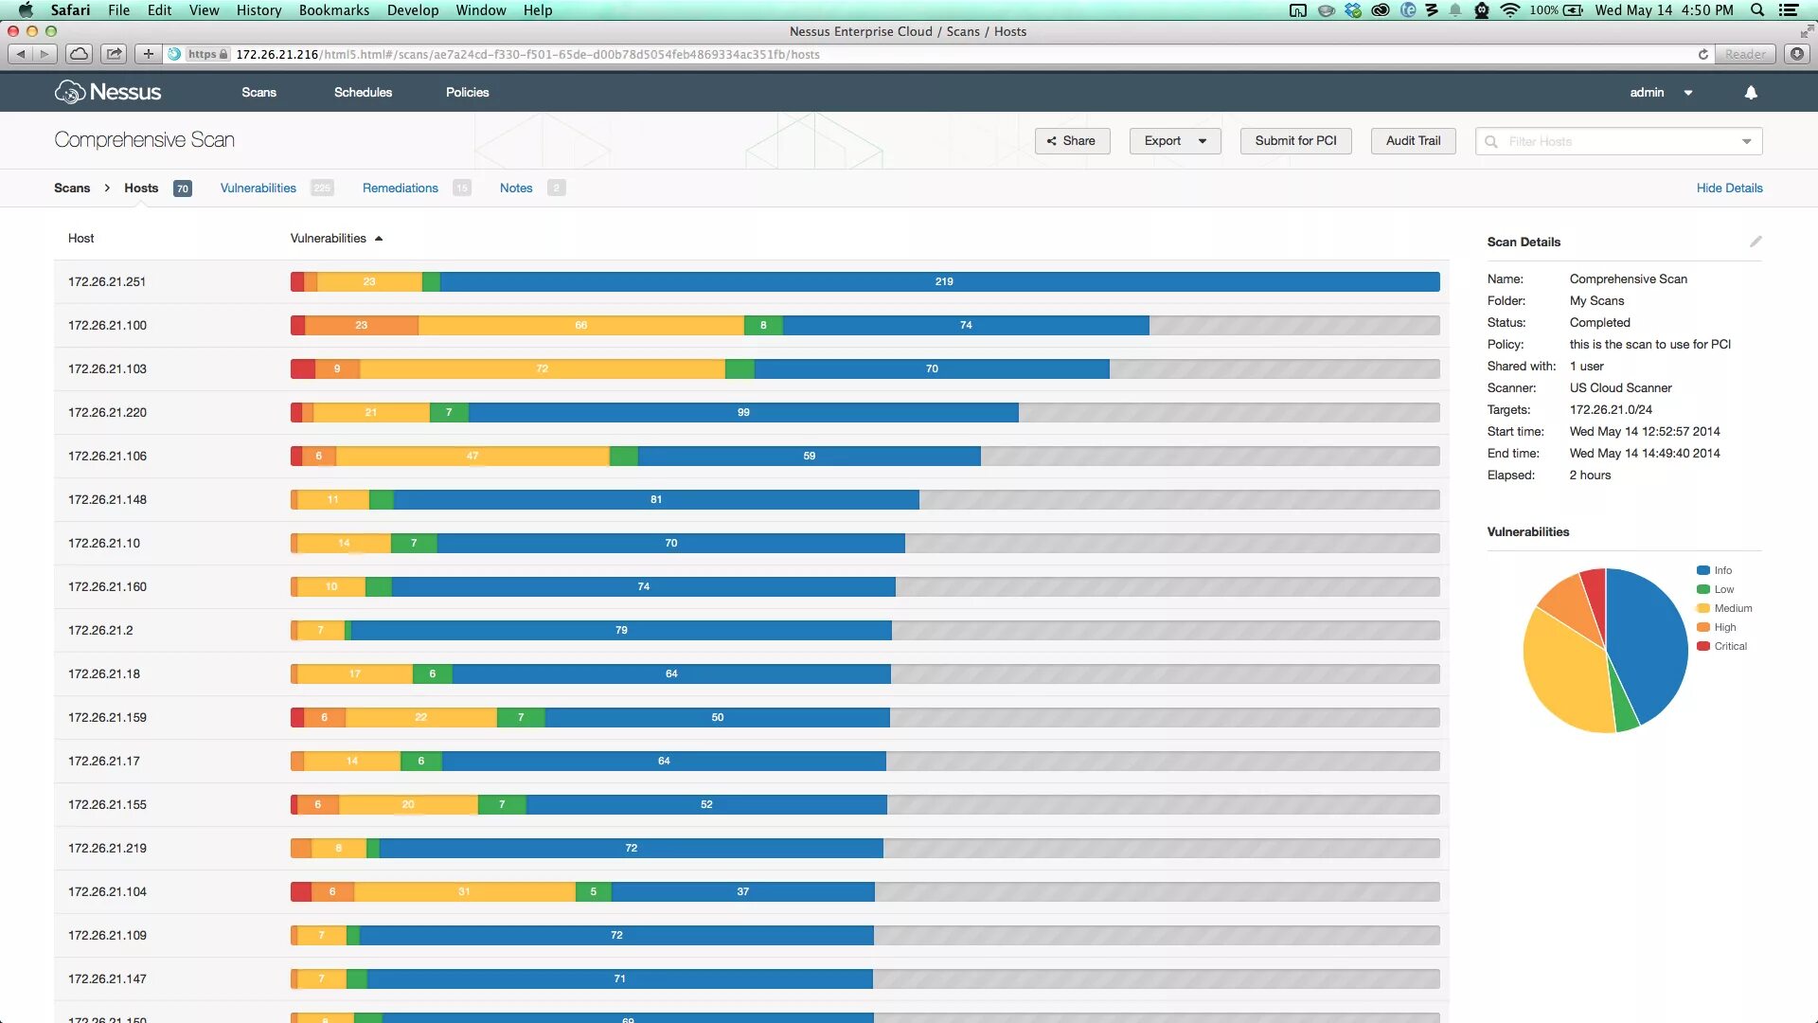Image resolution: width=1818 pixels, height=1023 pixels.
Task: Click the blue info bar for host 172.26.21.251
Action: coord(942,281)
